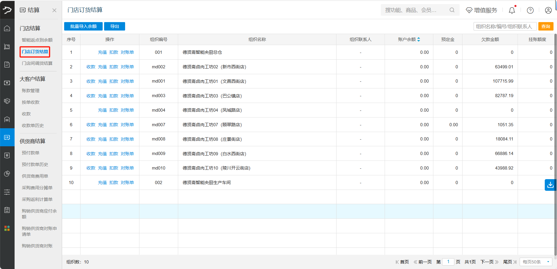Select cell 德贤斋智能央厨总仓
Image resolution: width=557 pixels, height=269 pixels.
pos(257,52)
